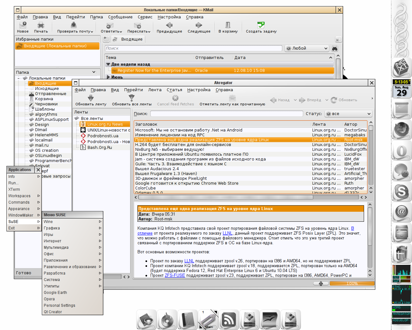Click the Cancel Feed Fetches button

[x=175, y=100]
